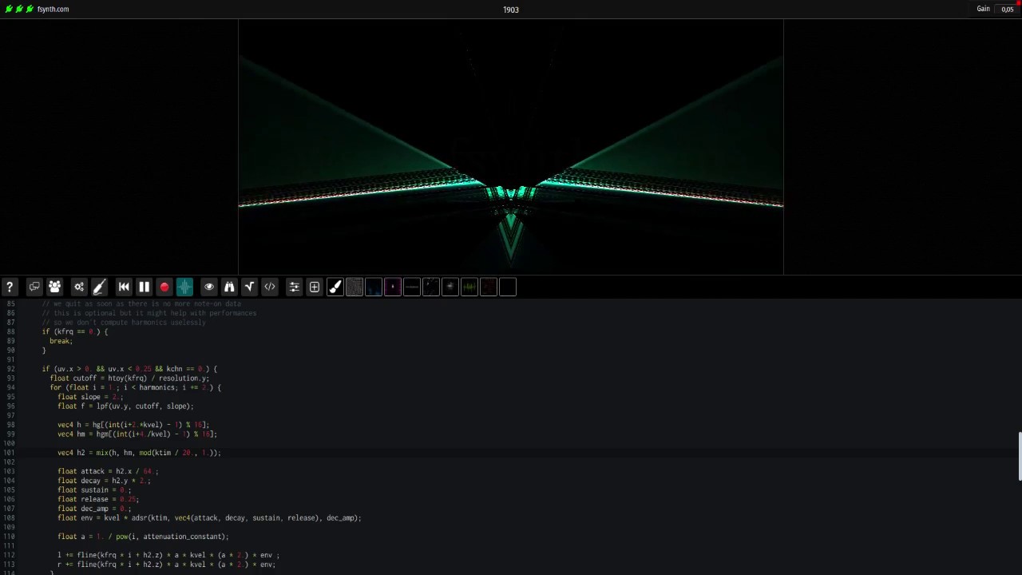Select the first gray noise input thumbnail
This screenshot has height=575, width=1022.
tap(355, 287)
